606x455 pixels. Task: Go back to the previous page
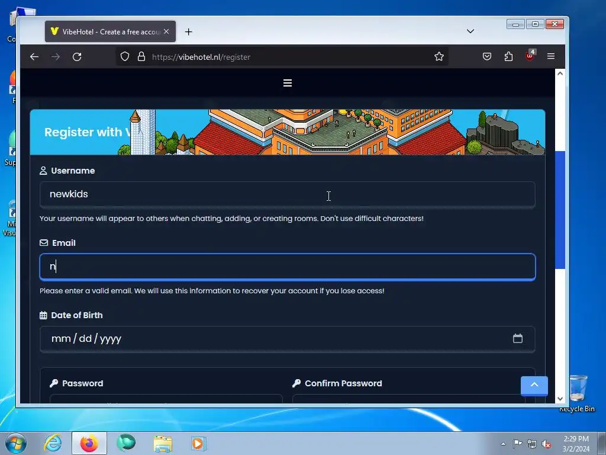click(x=34, y=57)
